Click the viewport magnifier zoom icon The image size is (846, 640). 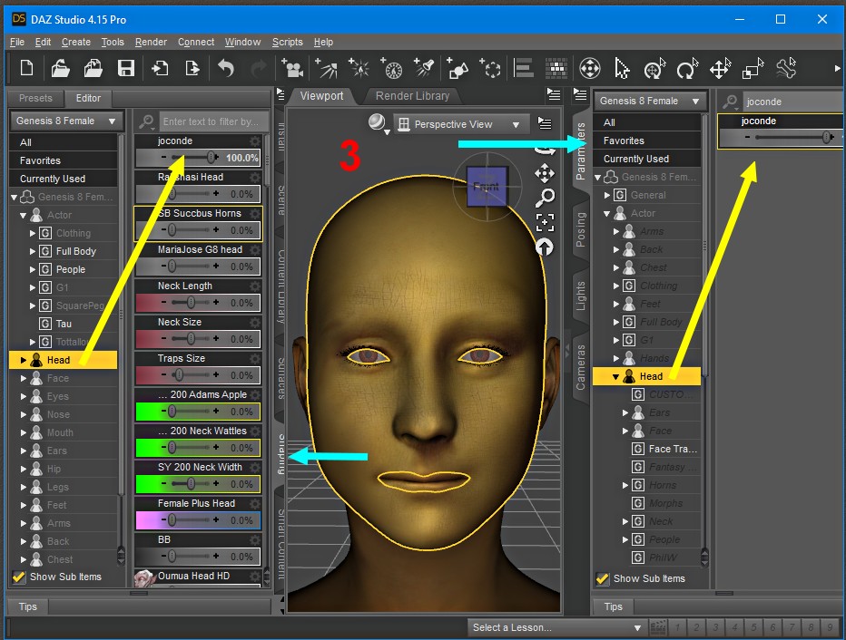[x=545, y=198]
